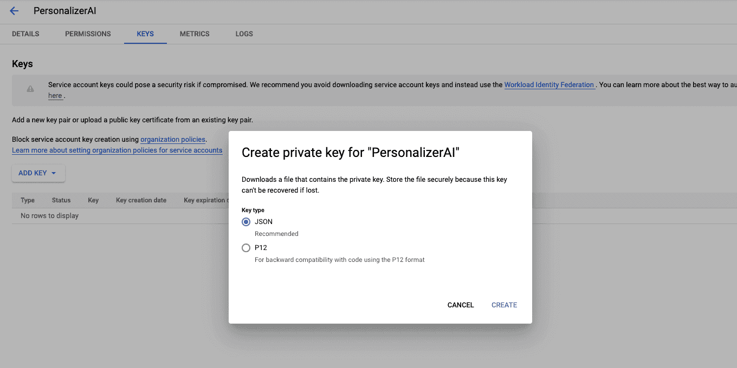
Task: Switch to the DETAILS tab
Action: (25, 34)
